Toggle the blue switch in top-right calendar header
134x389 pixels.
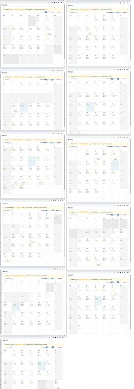pos(112,12)
